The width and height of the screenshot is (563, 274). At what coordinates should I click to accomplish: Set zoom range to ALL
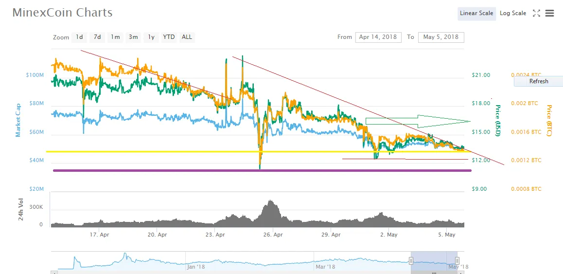point(187,37)
